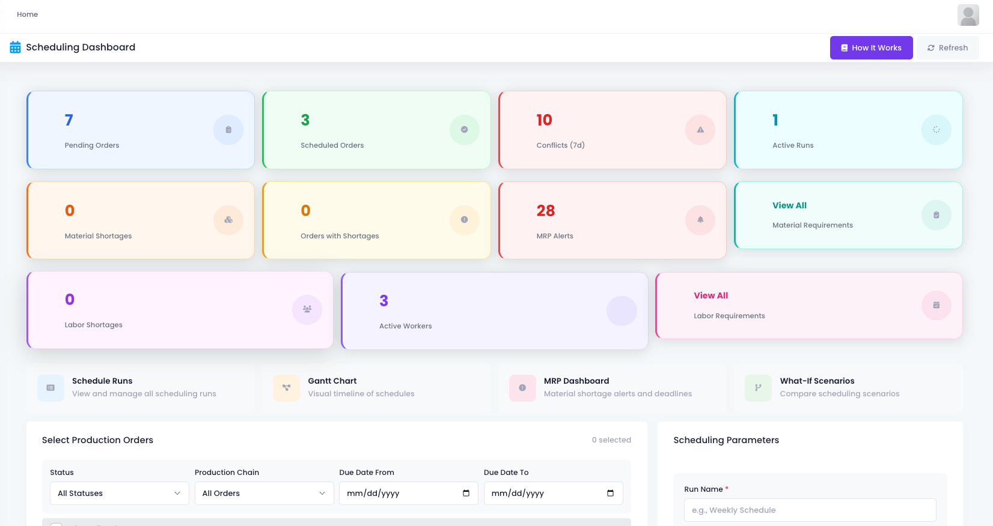The height and width of the screenshot is (526, 993).
Task: Click the Labor Shortages people icon
Action: (307, 309)
